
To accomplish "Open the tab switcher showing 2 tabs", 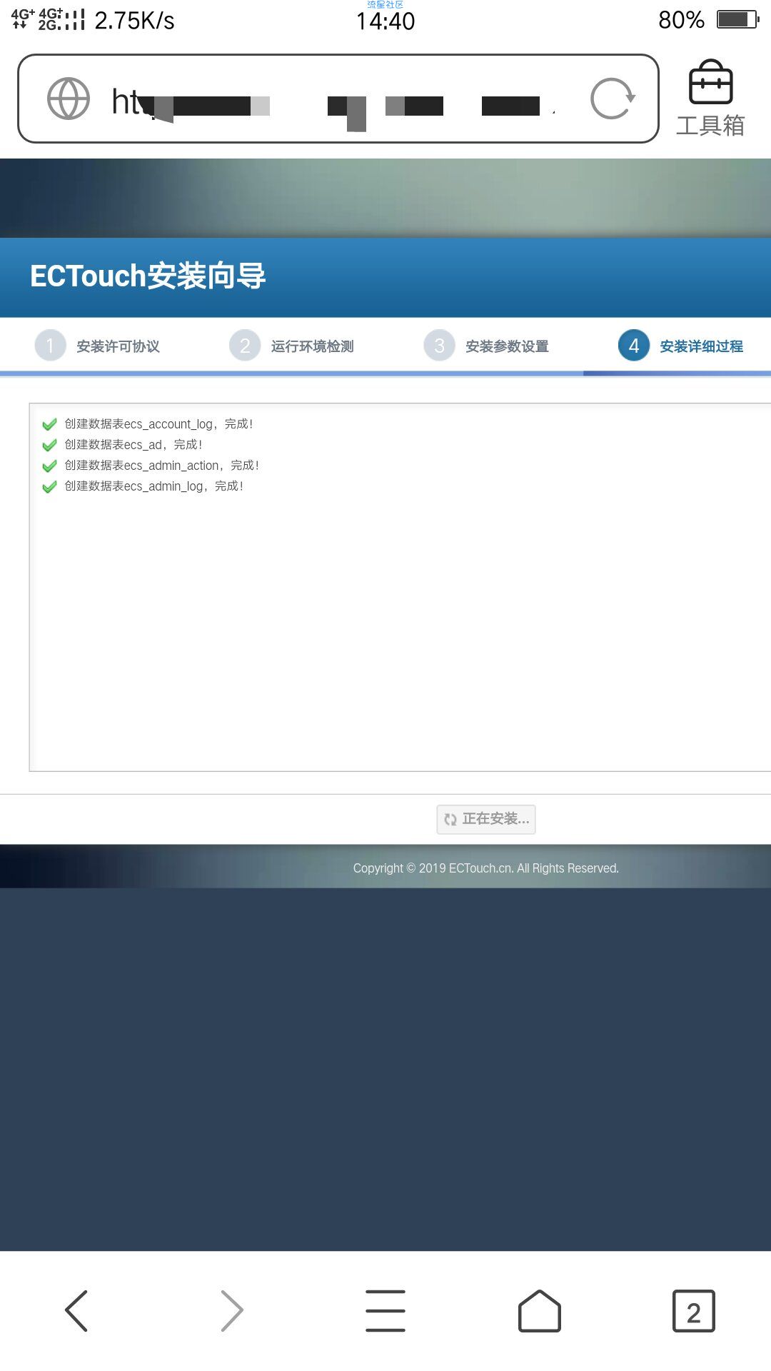I will [693, 1311].
